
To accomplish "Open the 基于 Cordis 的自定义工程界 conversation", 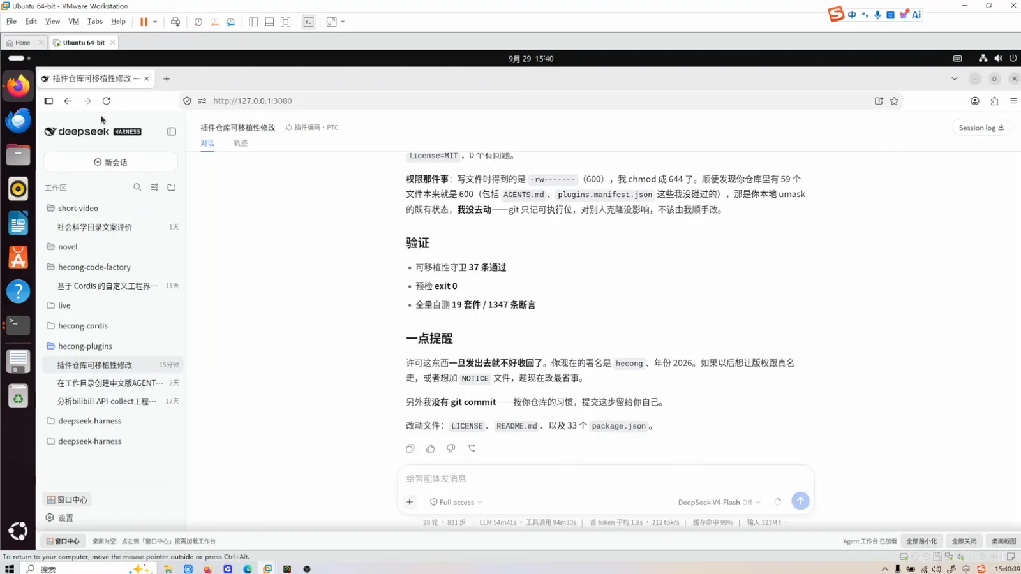I will point(113,286).
